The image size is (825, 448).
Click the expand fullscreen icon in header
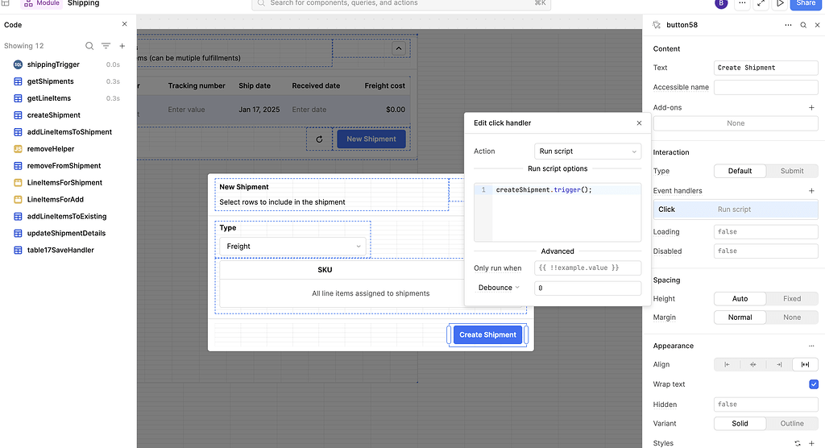[761, 3]
